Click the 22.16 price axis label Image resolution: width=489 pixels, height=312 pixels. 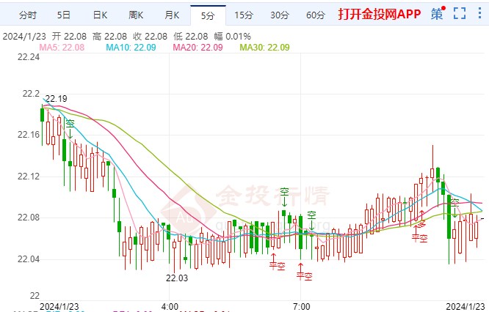(x=29, y=135)
